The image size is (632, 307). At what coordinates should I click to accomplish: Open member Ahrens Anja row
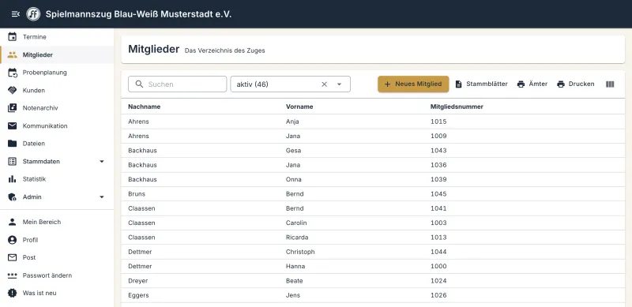point(373,122)
